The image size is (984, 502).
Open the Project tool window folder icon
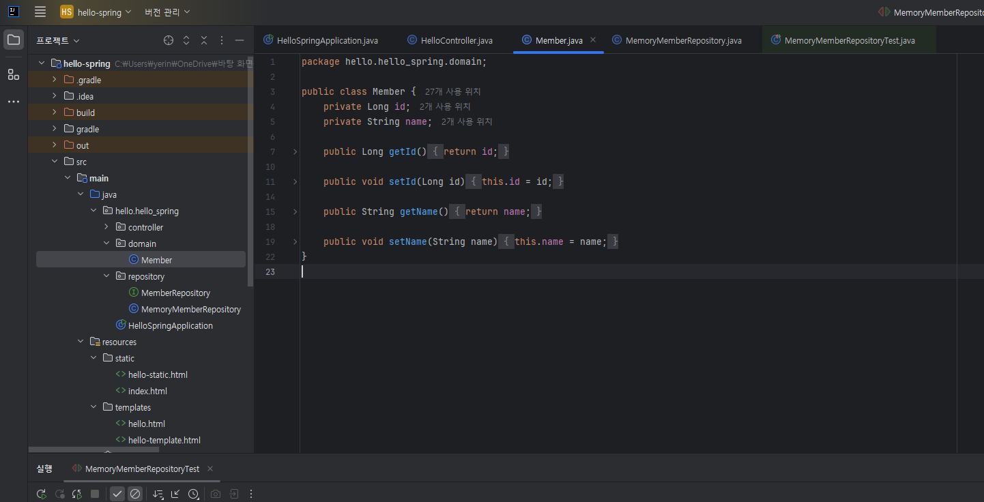(14, 40)
